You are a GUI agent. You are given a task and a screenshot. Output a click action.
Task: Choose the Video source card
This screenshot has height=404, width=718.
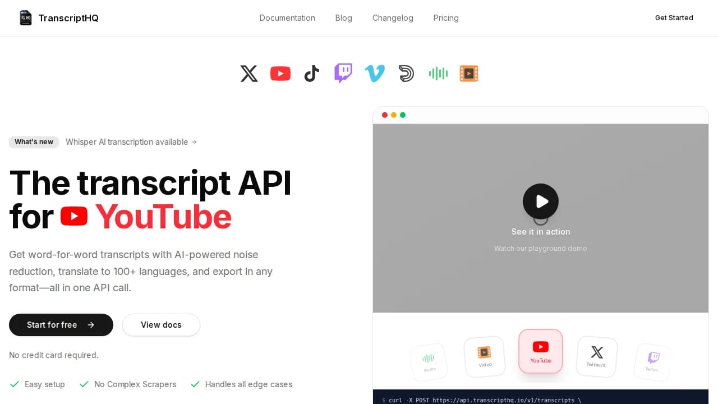click(x=484, y=357)
